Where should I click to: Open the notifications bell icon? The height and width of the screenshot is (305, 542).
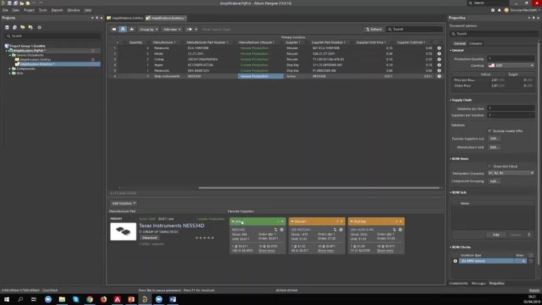coord(500,10)
